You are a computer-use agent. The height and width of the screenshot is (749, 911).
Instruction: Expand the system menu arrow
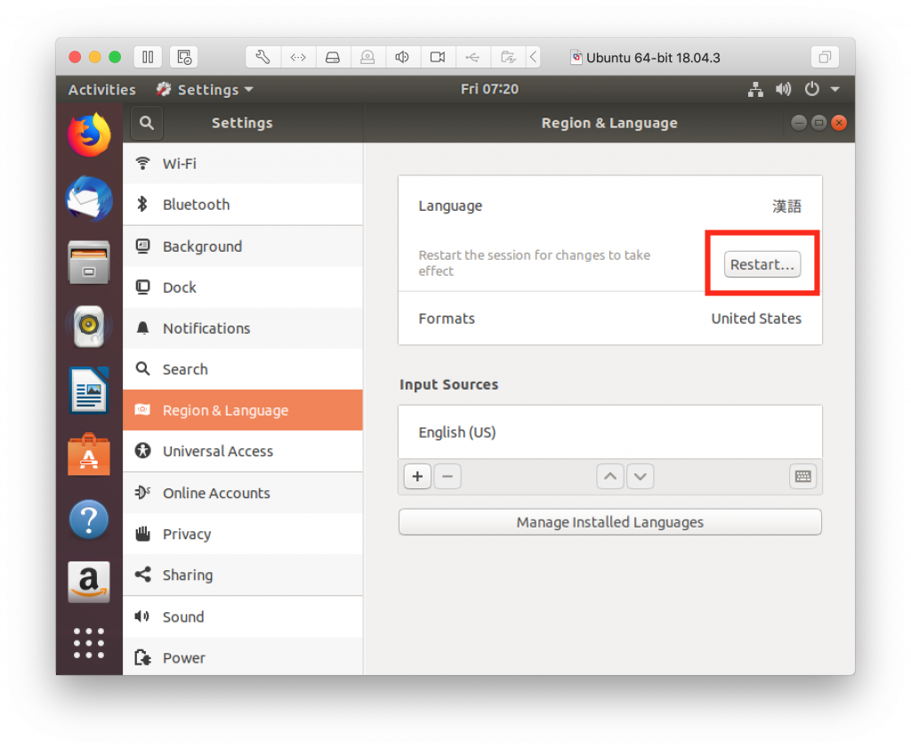point(835,90)
